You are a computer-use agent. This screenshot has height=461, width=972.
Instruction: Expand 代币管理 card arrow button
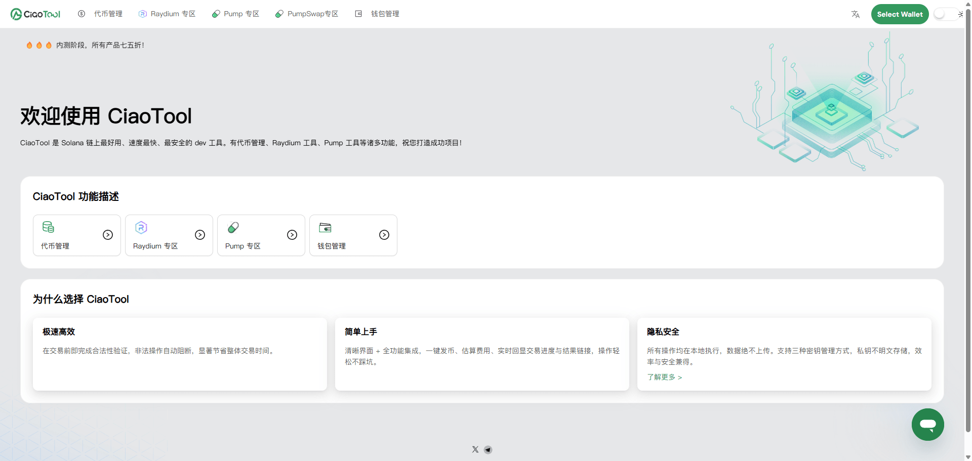(108, 235)
